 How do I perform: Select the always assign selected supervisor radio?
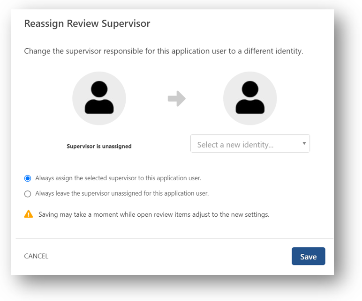[x=28, y=178]
